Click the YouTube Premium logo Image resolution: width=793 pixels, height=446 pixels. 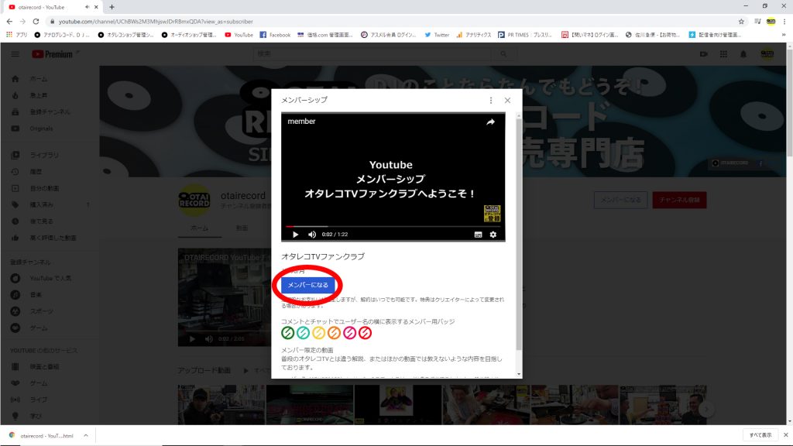pos(54,54)
